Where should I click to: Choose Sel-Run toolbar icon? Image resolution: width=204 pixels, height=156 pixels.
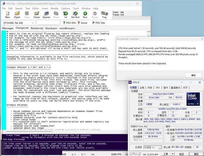(x=75, y=15)
